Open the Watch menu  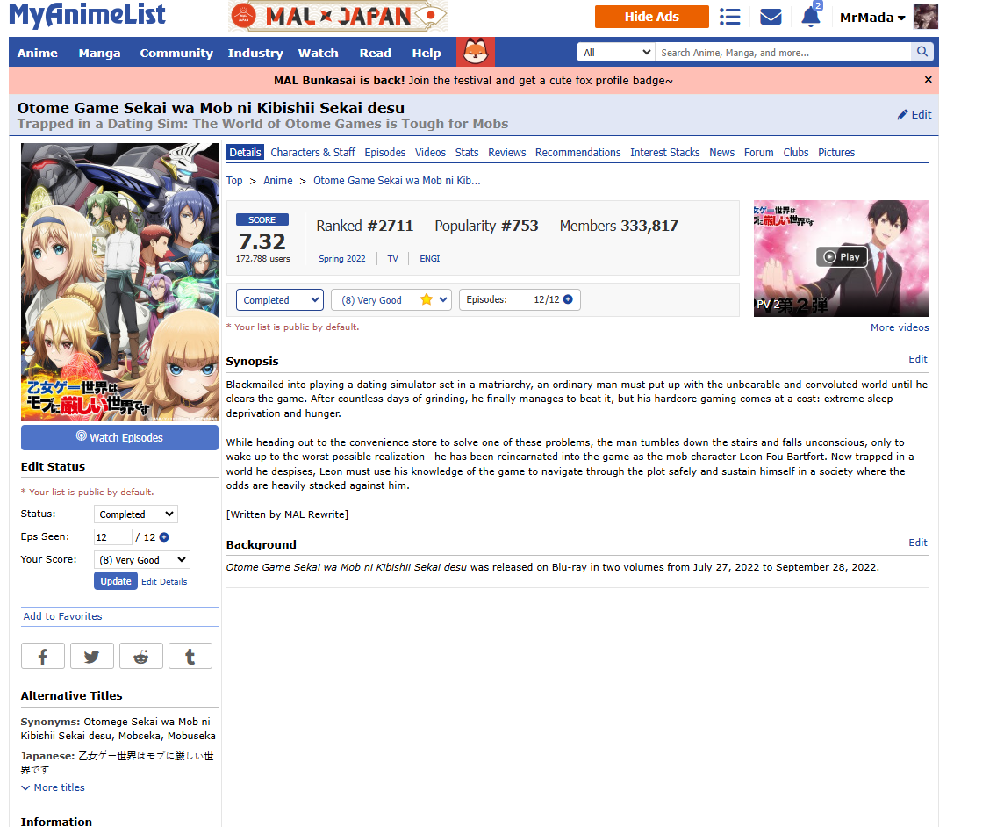pyautogui.click(x=319, y=53)
